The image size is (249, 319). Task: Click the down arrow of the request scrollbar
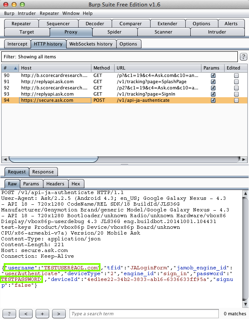pyautogui.click(x=245, y=305)
